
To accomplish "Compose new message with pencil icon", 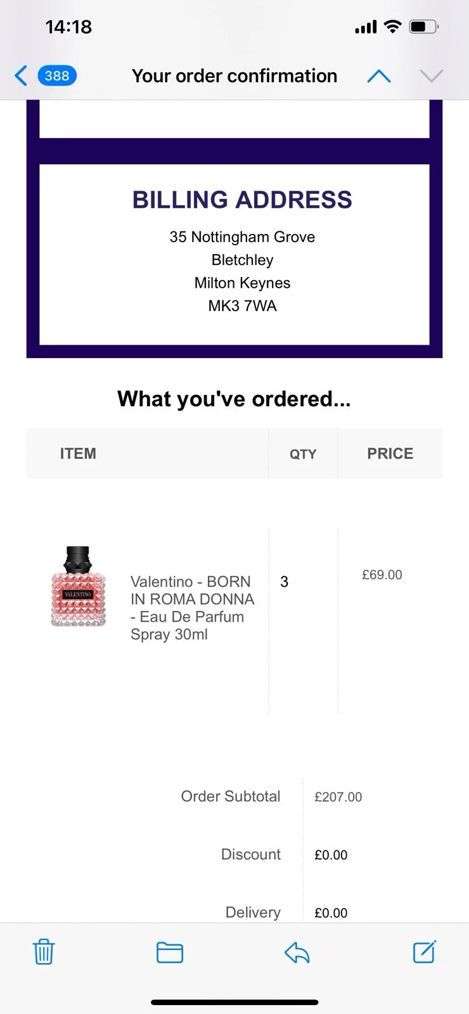I will (424, 952).
